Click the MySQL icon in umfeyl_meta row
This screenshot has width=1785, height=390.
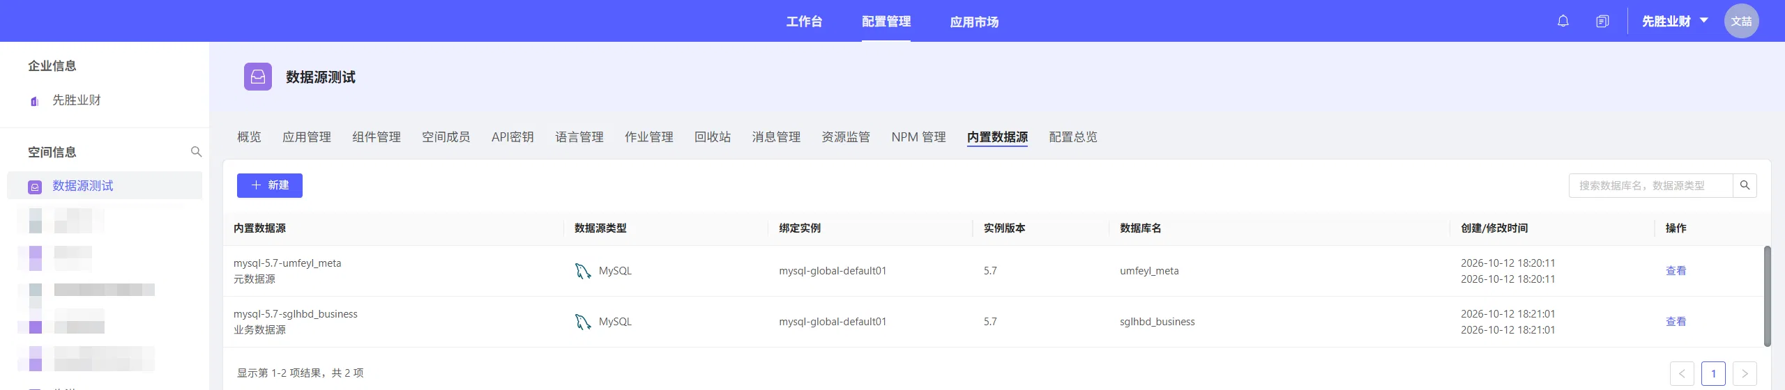(582, 271)
